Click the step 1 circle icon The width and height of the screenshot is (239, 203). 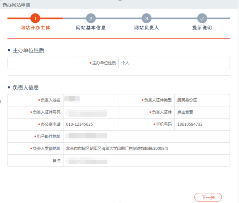35,18
